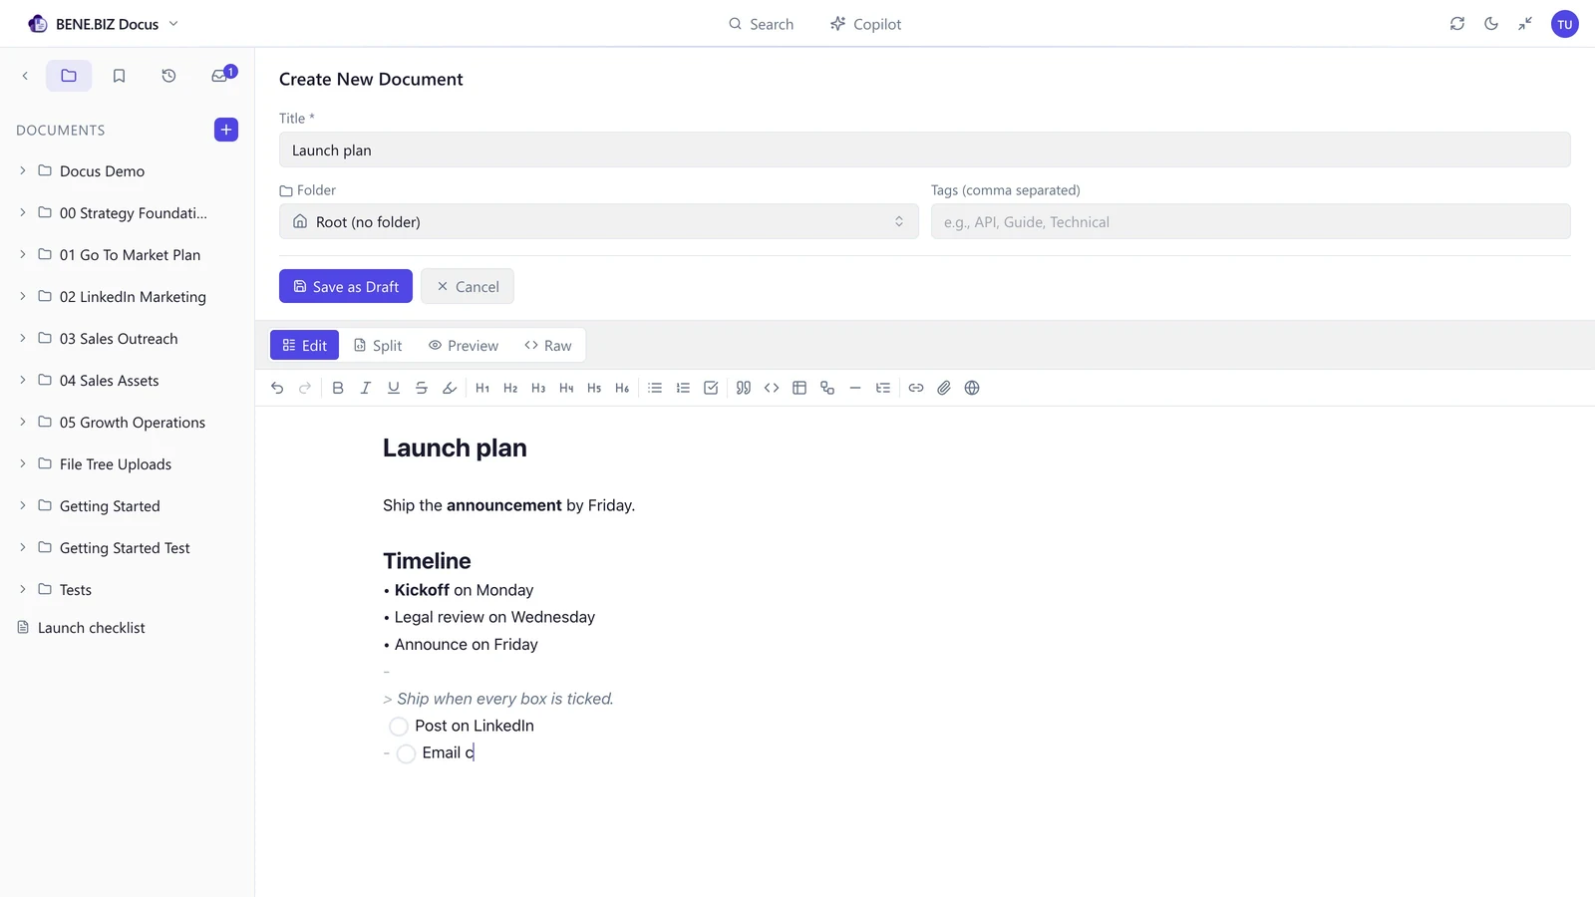Open the inbox with one notification
Viewport: 1595px width, 897px height.
[x=220, y=76]
